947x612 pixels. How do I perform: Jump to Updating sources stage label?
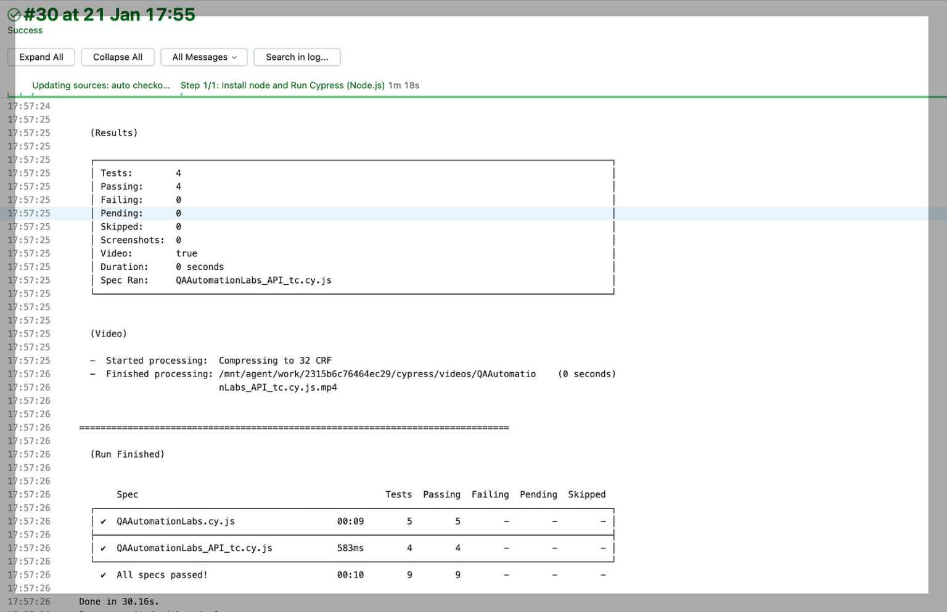100,86
